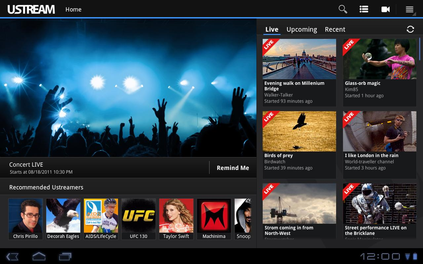Open the overflow menu icon
This screenshot has width=423, height=264.
[x=409, y=10]
